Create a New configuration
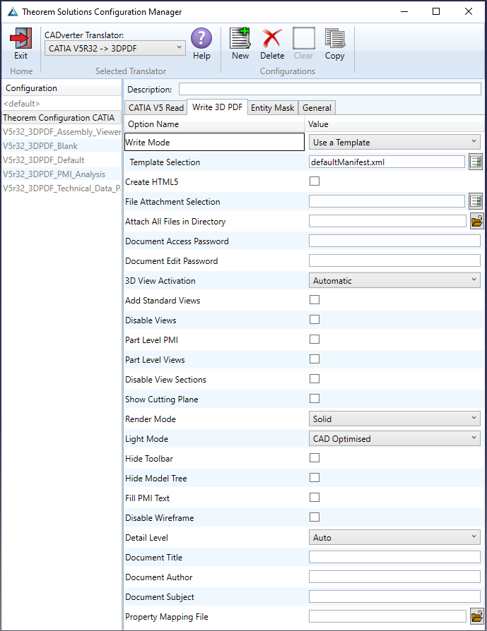 240,38
